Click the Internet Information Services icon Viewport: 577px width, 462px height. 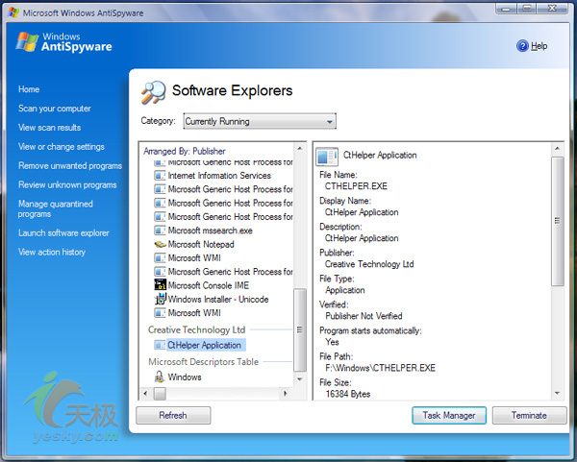point(160,176)
